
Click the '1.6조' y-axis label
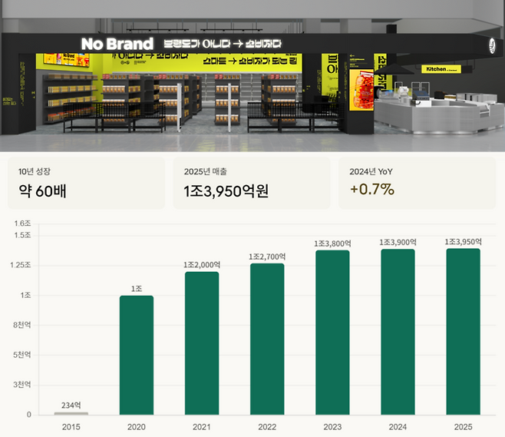(22, 223)
